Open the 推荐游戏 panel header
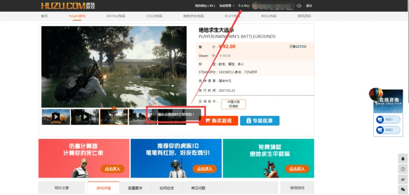The image size is (409, 195). point(297,188)
